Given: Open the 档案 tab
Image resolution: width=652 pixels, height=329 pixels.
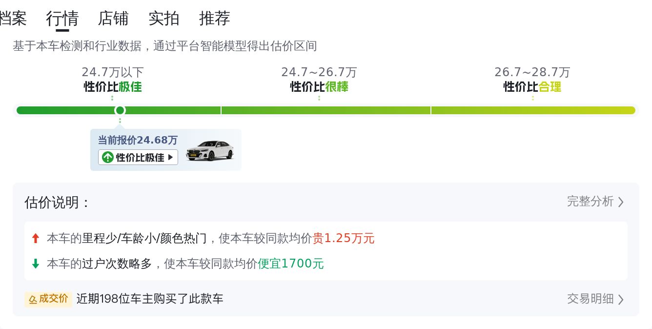Looking at the screenshot, I should [x=13, y=19].
